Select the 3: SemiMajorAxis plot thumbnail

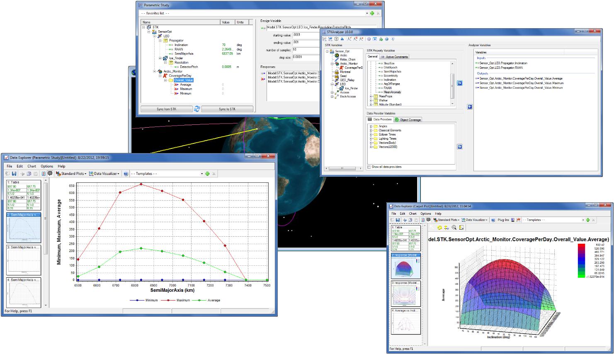coord(24,259)
